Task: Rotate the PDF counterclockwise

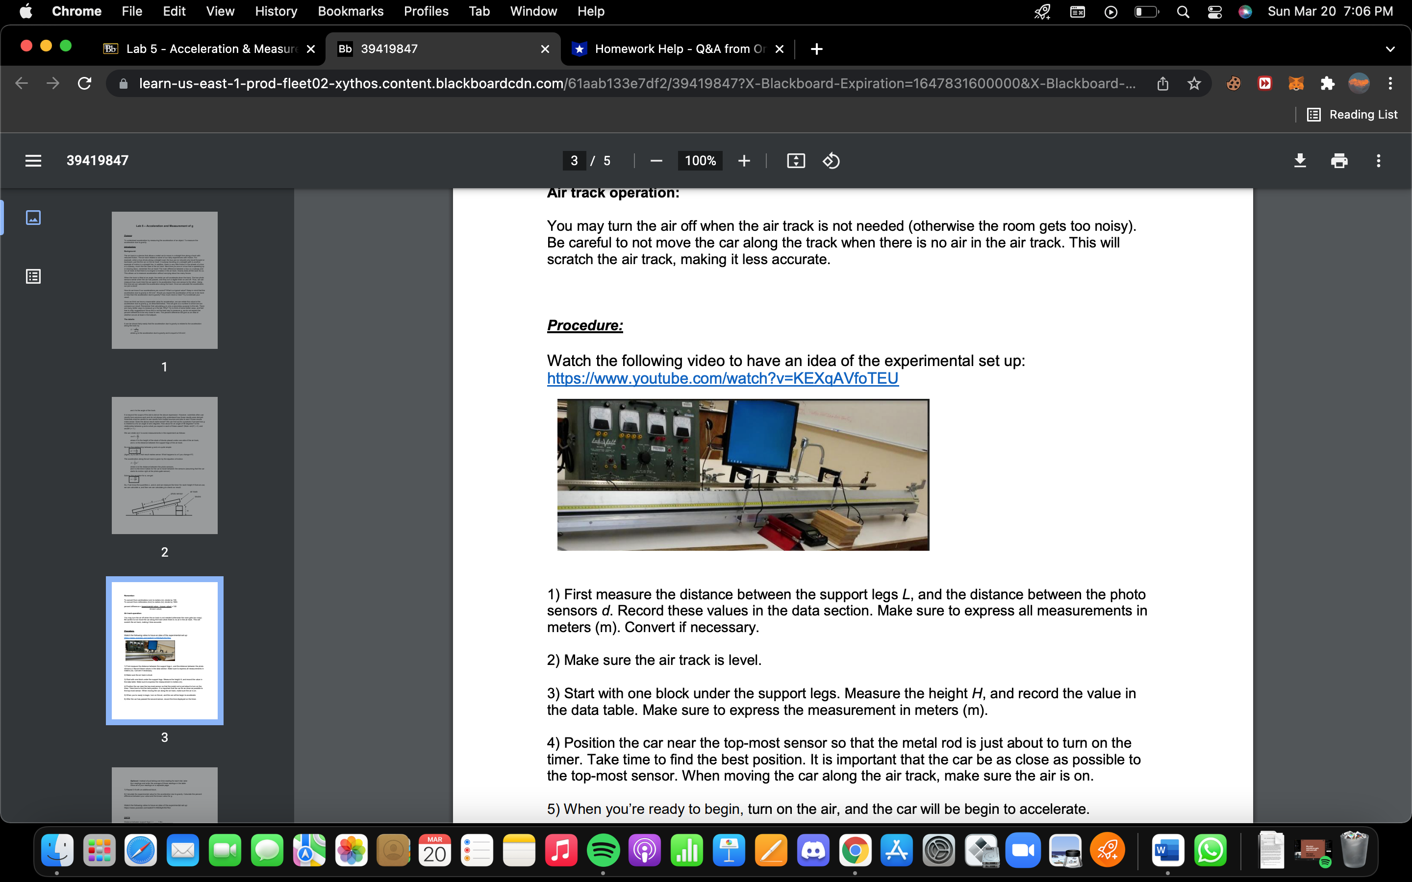Action: 831,160
